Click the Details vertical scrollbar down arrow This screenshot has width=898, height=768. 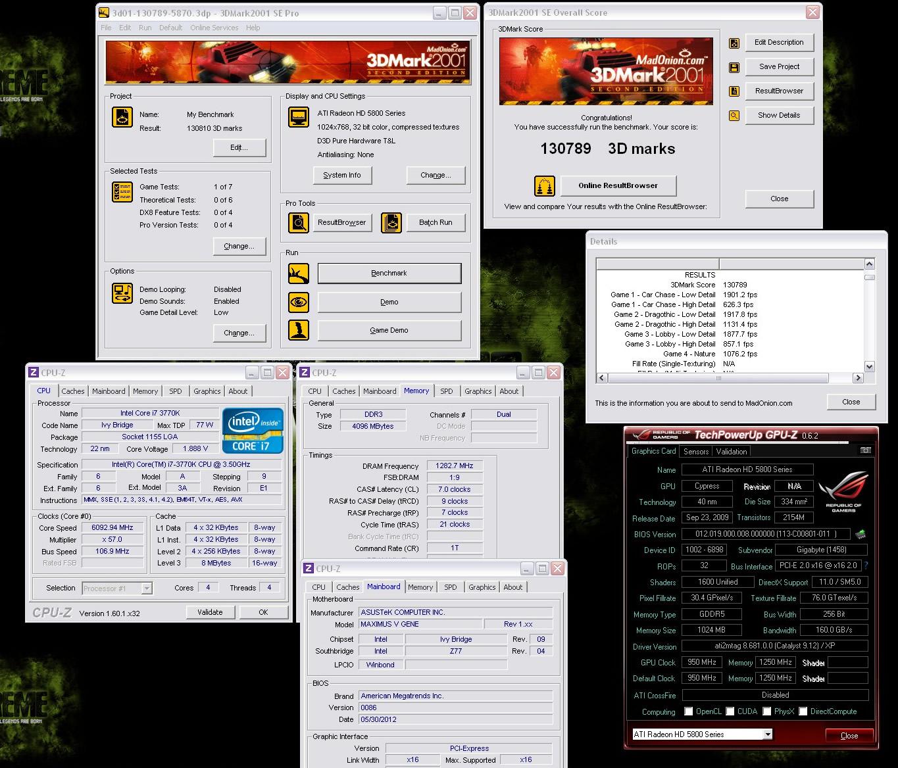pyautogui.click(x=869, y=366)
